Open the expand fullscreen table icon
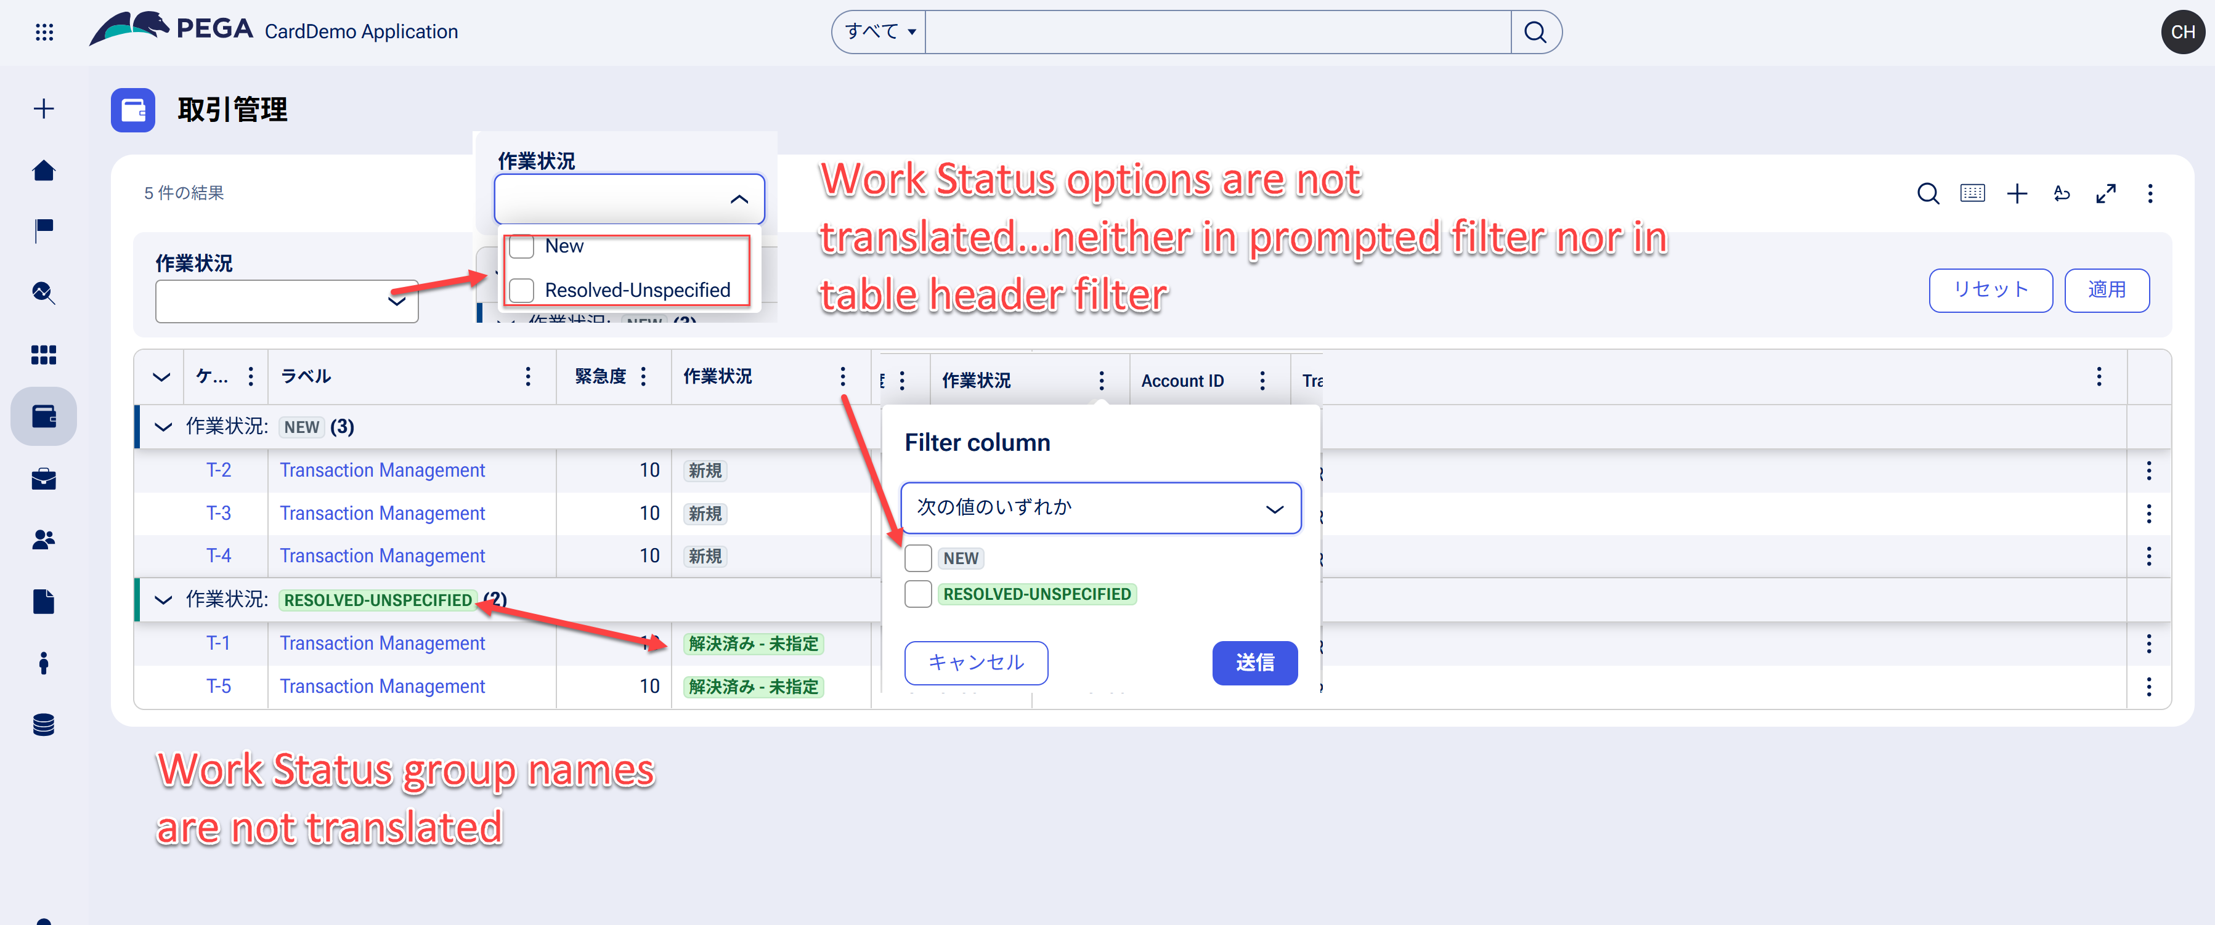Image resolution: width=2215 pixels, height=925 pixels. (2106, 193)
